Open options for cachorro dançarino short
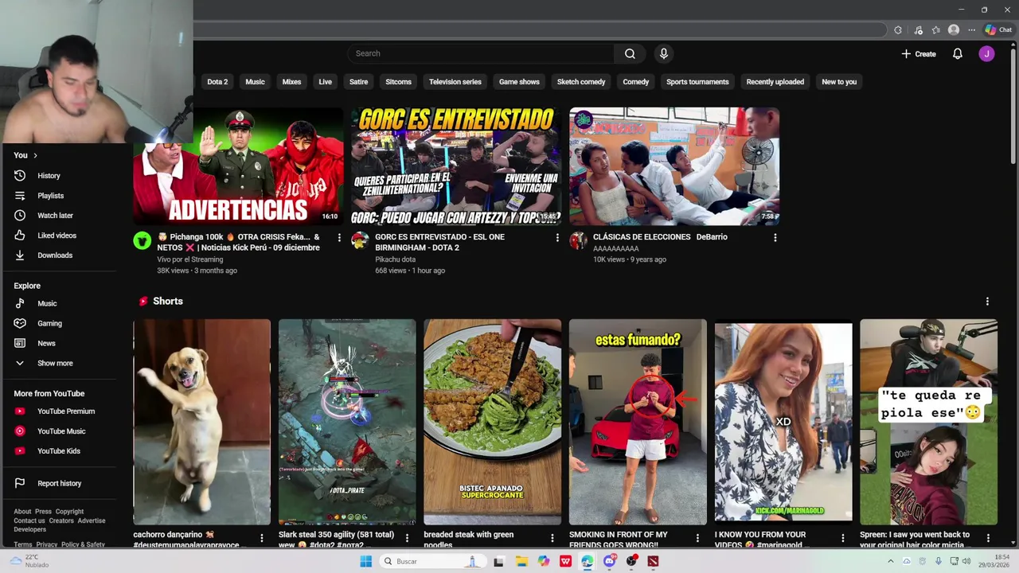 (261, 539)
